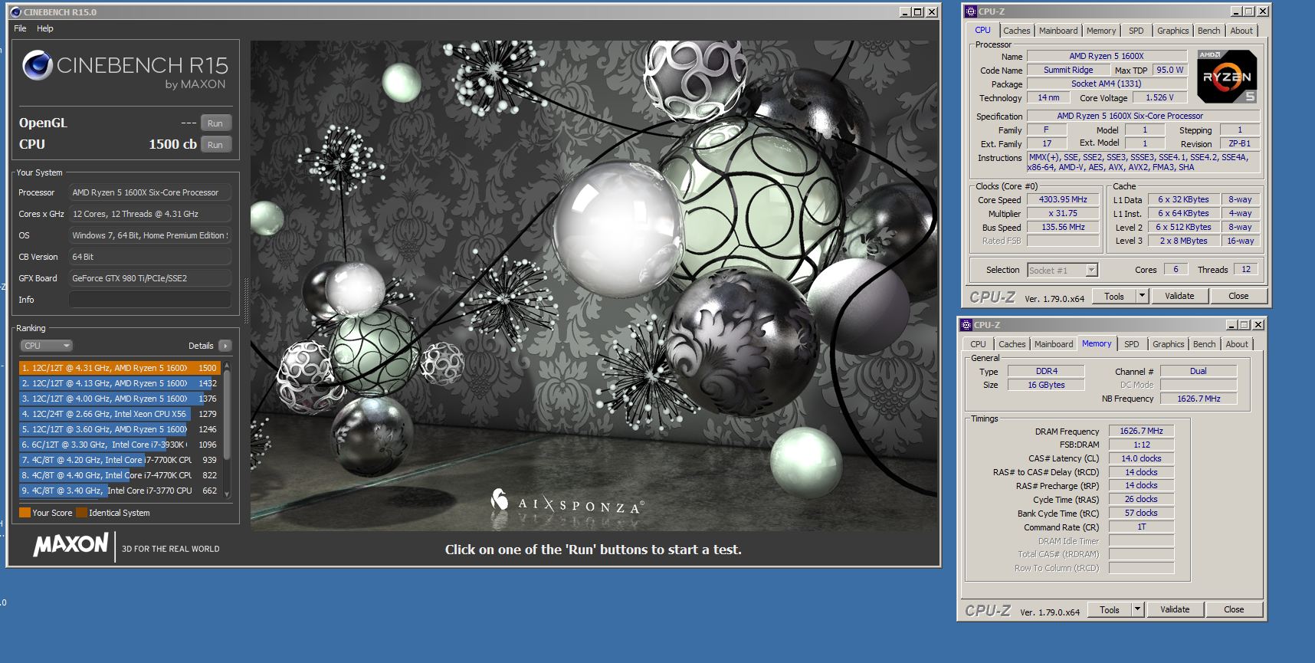Click the Type value DDR4
Screen dimensions: 1315x663
point(1046,371)
